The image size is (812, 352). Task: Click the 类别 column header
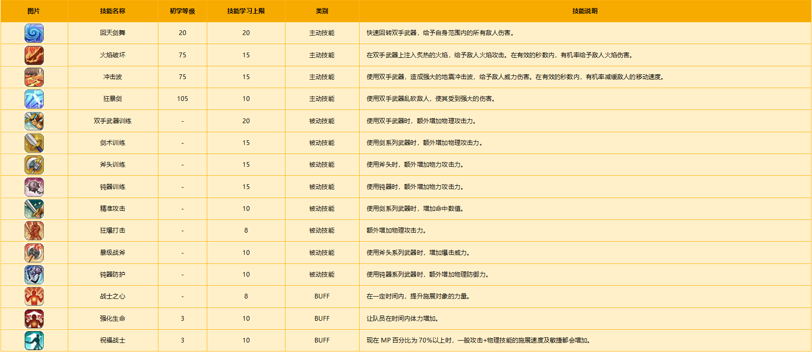(x=322, y=11)
